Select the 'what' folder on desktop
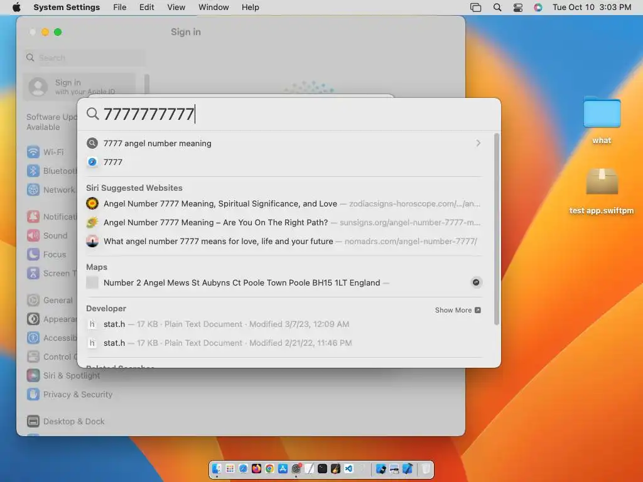Viewport: 643px width, 482px height. [x=602, y=120]
